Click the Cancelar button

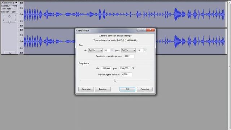click(x=145, y=89)
